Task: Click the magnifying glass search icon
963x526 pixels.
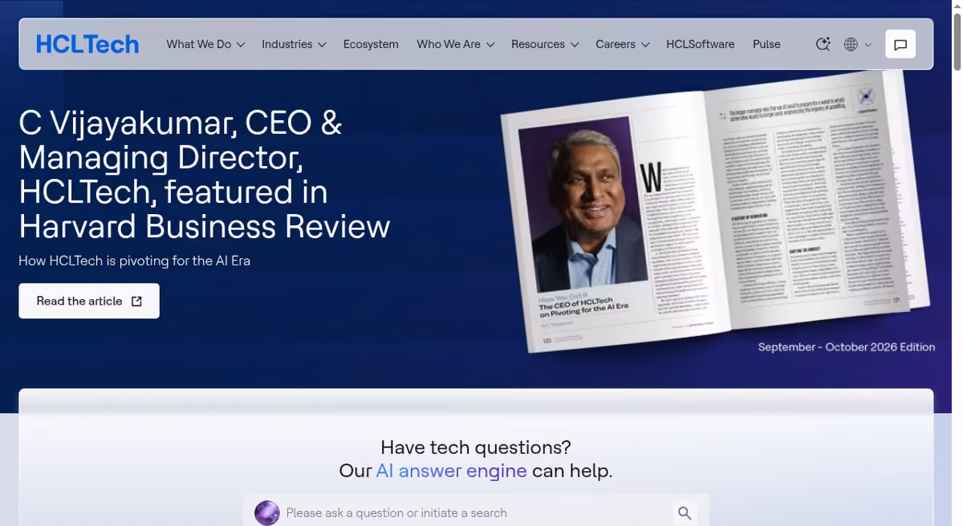Action: [x=685, y=513]
